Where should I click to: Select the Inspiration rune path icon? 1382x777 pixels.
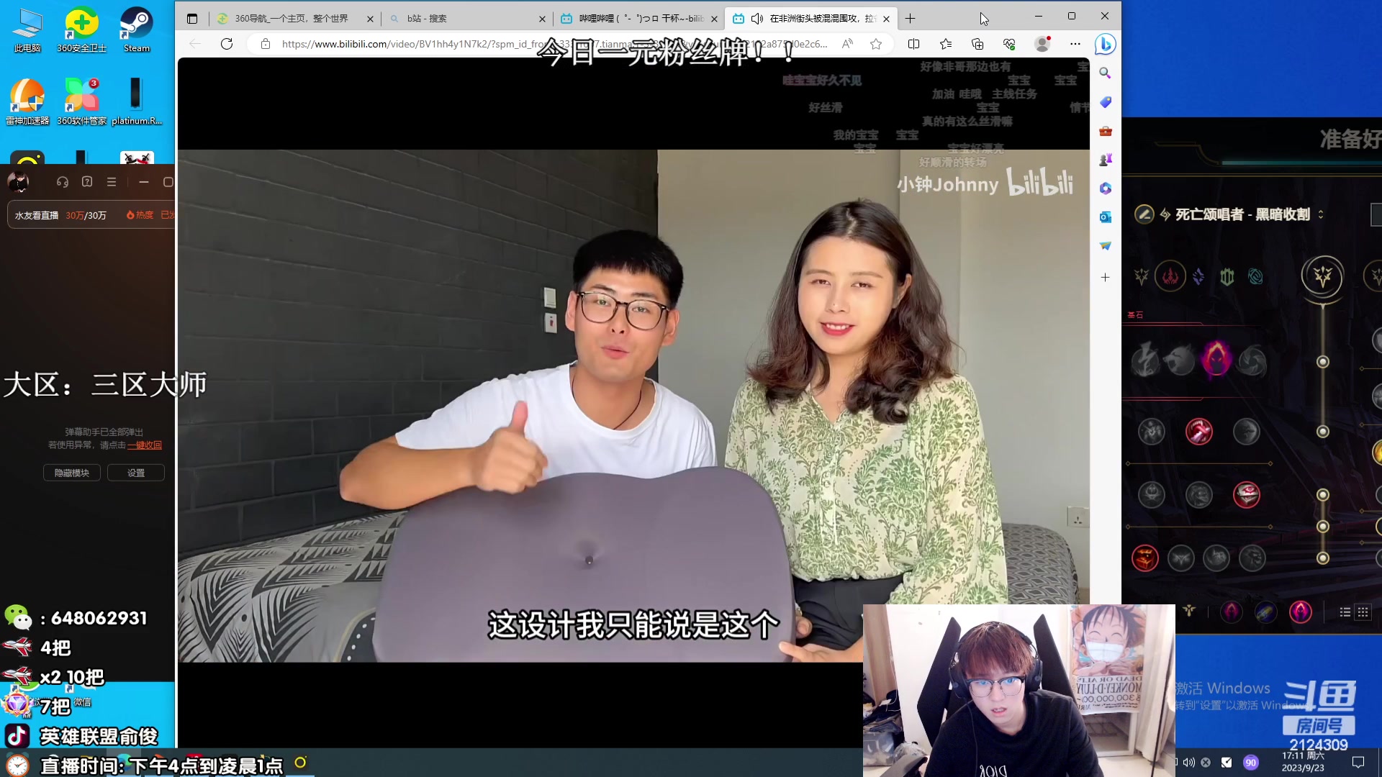(x=1256, y=276)
